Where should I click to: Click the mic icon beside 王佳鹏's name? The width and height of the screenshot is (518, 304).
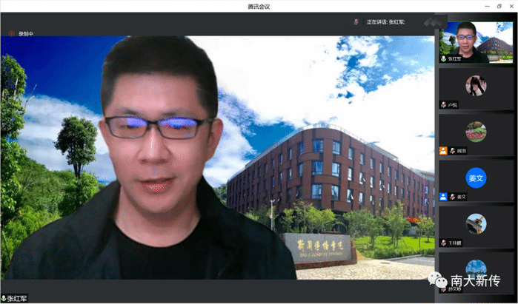pyautogui.click(x=444, y=243)
